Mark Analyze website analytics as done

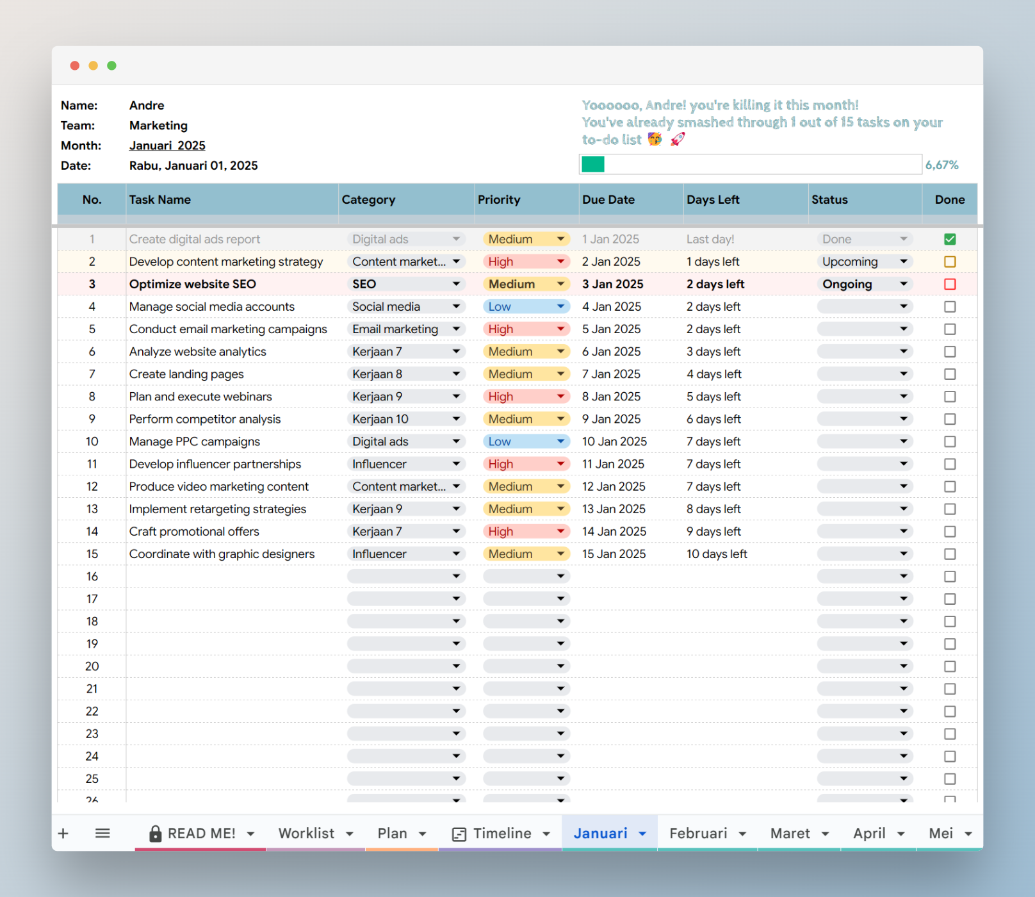pyautogui.click(x=950, y=352)
